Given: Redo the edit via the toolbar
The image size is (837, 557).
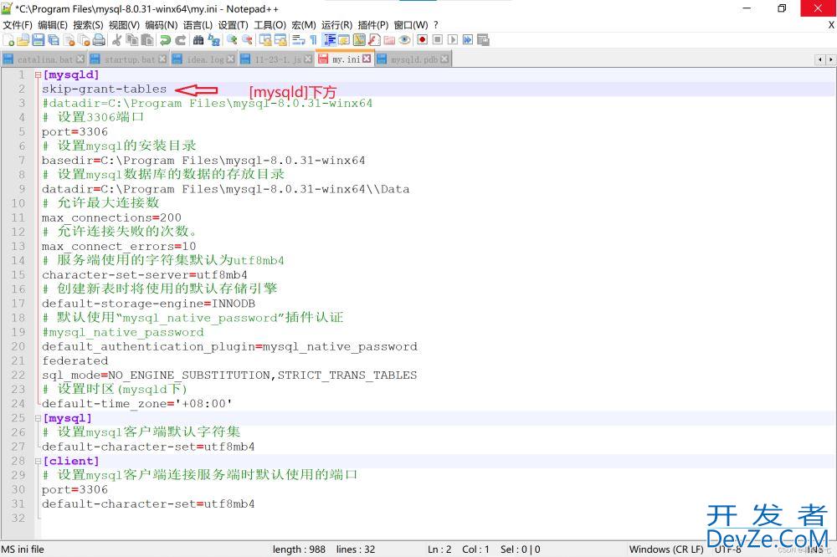Looking at the screenshot, I should 181,40.
